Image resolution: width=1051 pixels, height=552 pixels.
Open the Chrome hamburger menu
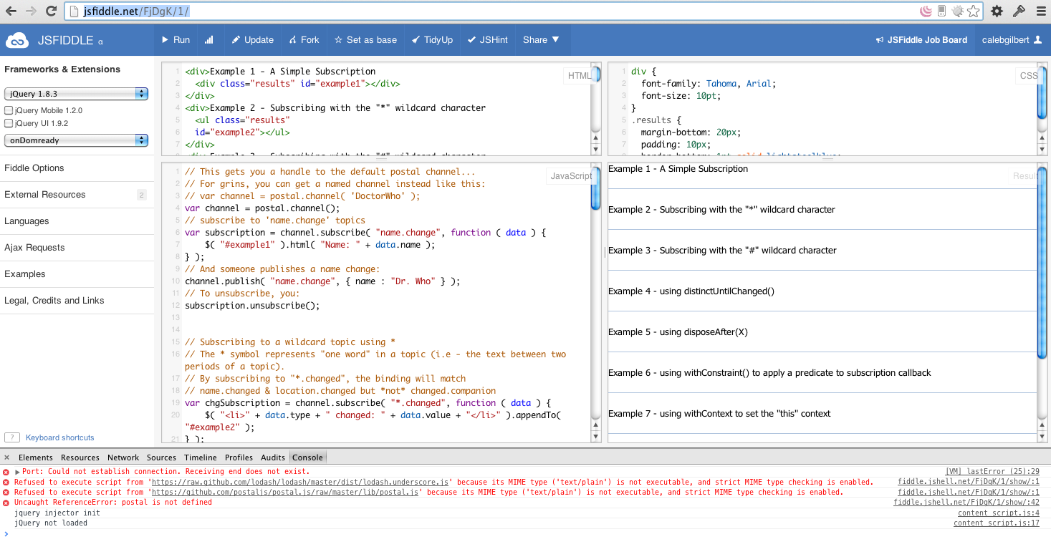(1040, 11)
